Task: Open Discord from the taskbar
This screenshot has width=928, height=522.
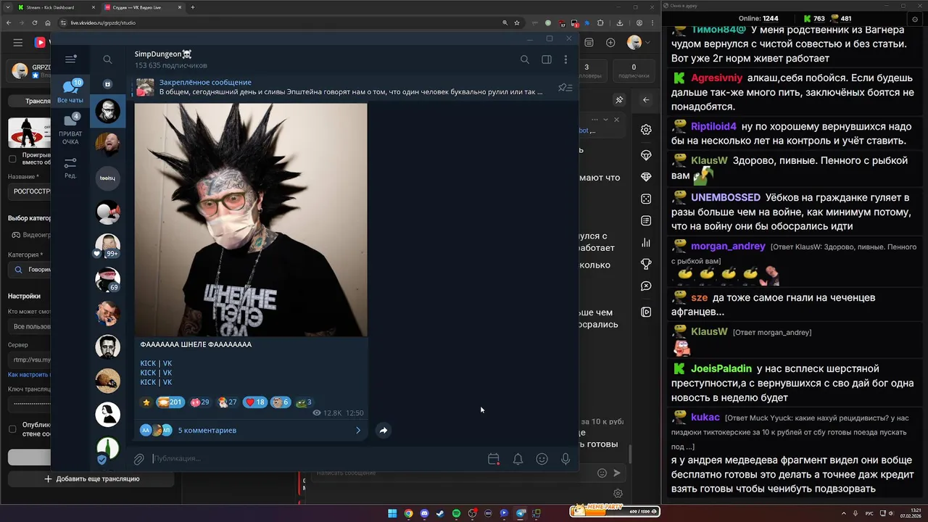Action: coord(424,513)
